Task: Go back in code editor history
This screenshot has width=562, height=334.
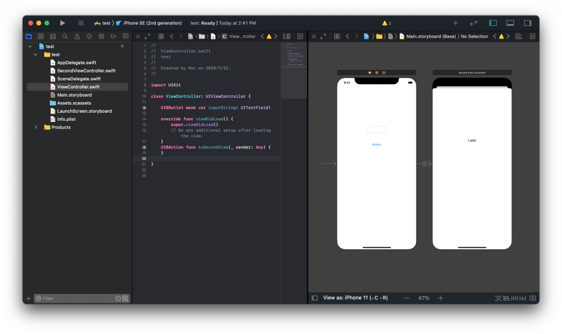Action: [172, 36]
